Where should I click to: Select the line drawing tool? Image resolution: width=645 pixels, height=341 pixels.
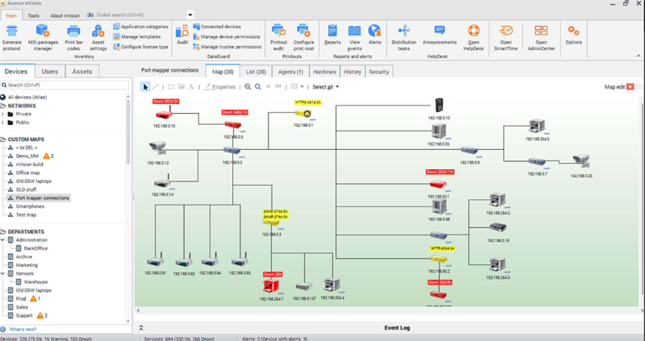pyautogui.click(x=156, y=87)
